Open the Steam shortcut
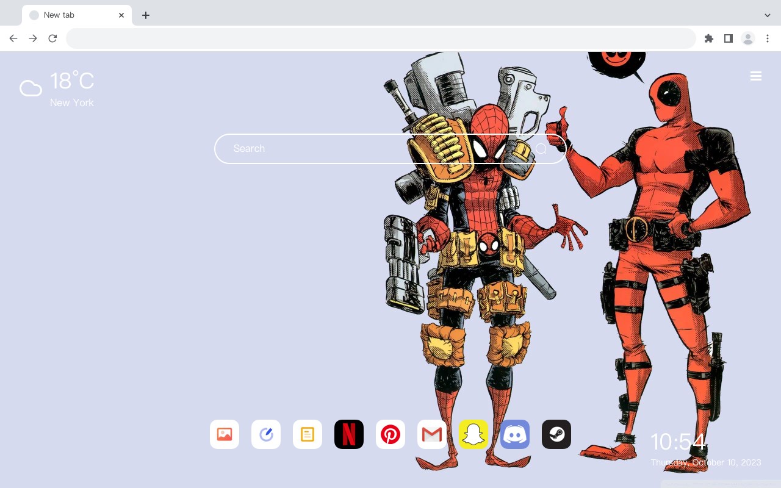 (556, 434)
